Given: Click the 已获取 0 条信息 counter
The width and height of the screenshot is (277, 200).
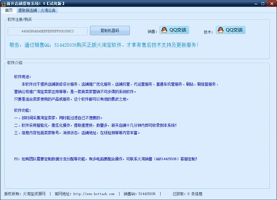Looking at the screenshot, I should point(187,194).
